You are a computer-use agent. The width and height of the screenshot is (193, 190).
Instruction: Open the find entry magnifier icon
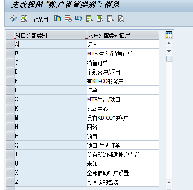(x=24, y=19)
